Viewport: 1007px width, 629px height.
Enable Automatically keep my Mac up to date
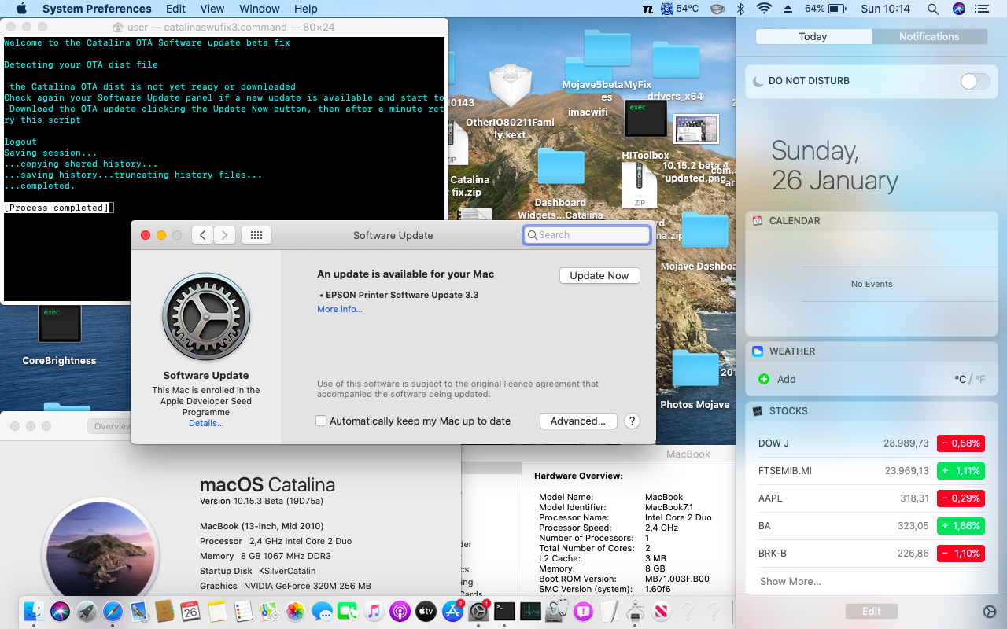coord(321,421)
